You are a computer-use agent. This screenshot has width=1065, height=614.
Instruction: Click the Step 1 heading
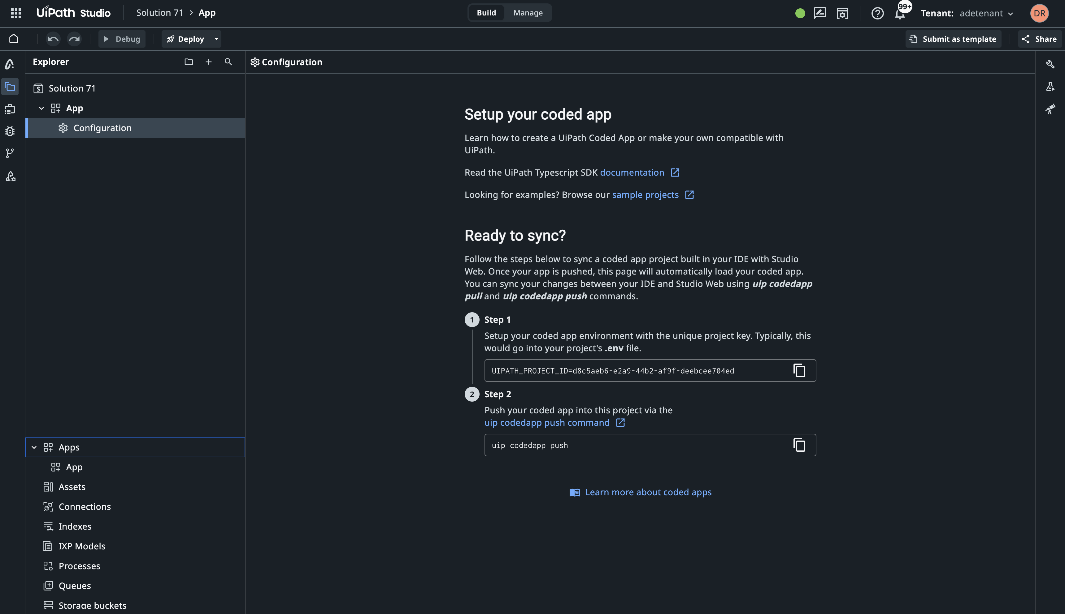pos(498,320)
